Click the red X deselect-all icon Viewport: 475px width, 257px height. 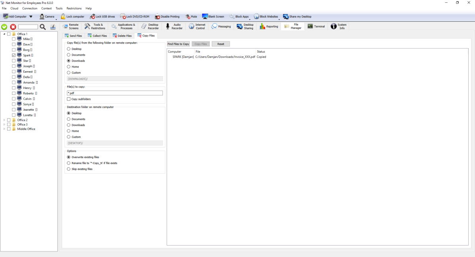13,27
